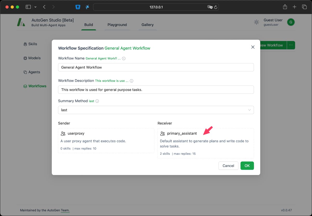
Task: Click the Workflow Name info icon
Action: [x=124, y=58]
